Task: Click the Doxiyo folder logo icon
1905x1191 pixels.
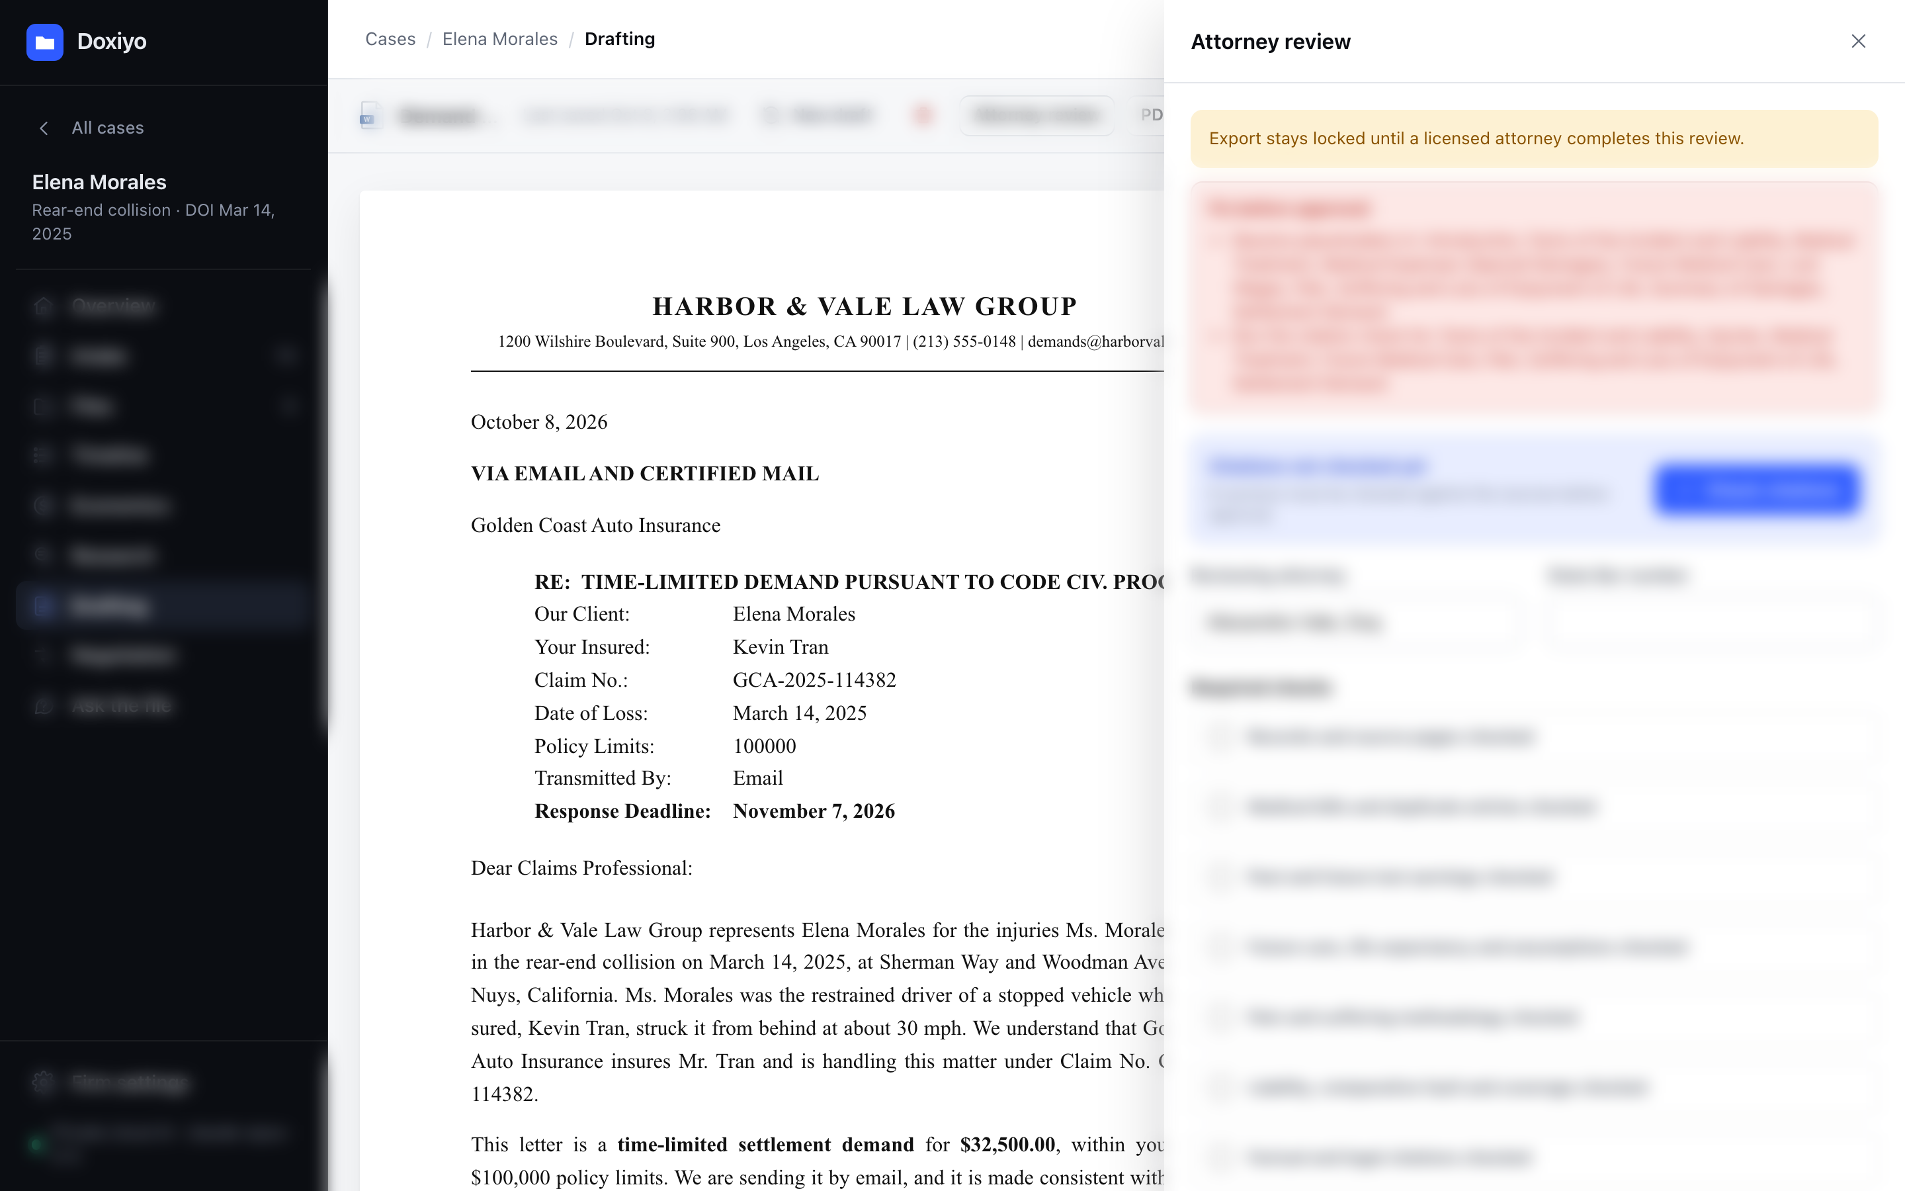Action: click(x=45, y=42)
